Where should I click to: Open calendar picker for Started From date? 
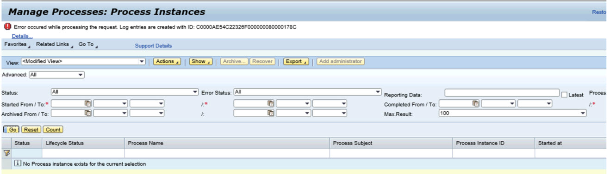[x=88, y=103]
